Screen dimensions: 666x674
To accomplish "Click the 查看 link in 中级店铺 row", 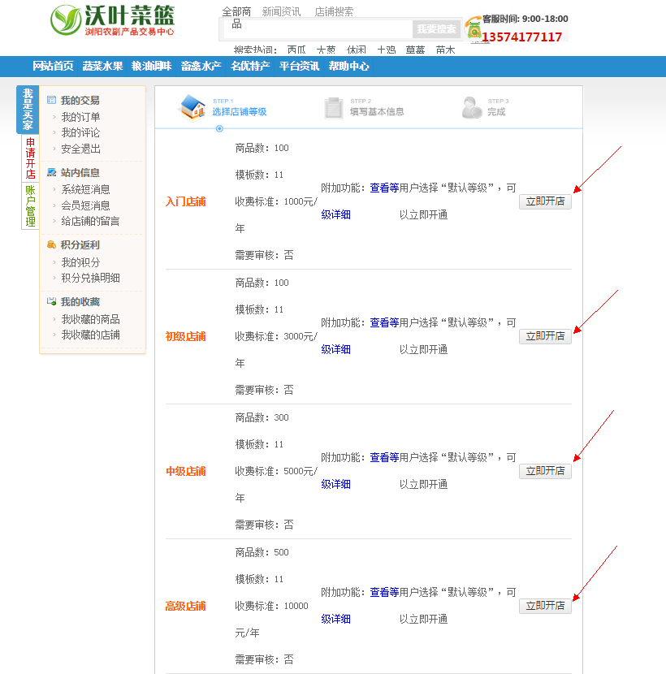I will pos(379,457).
